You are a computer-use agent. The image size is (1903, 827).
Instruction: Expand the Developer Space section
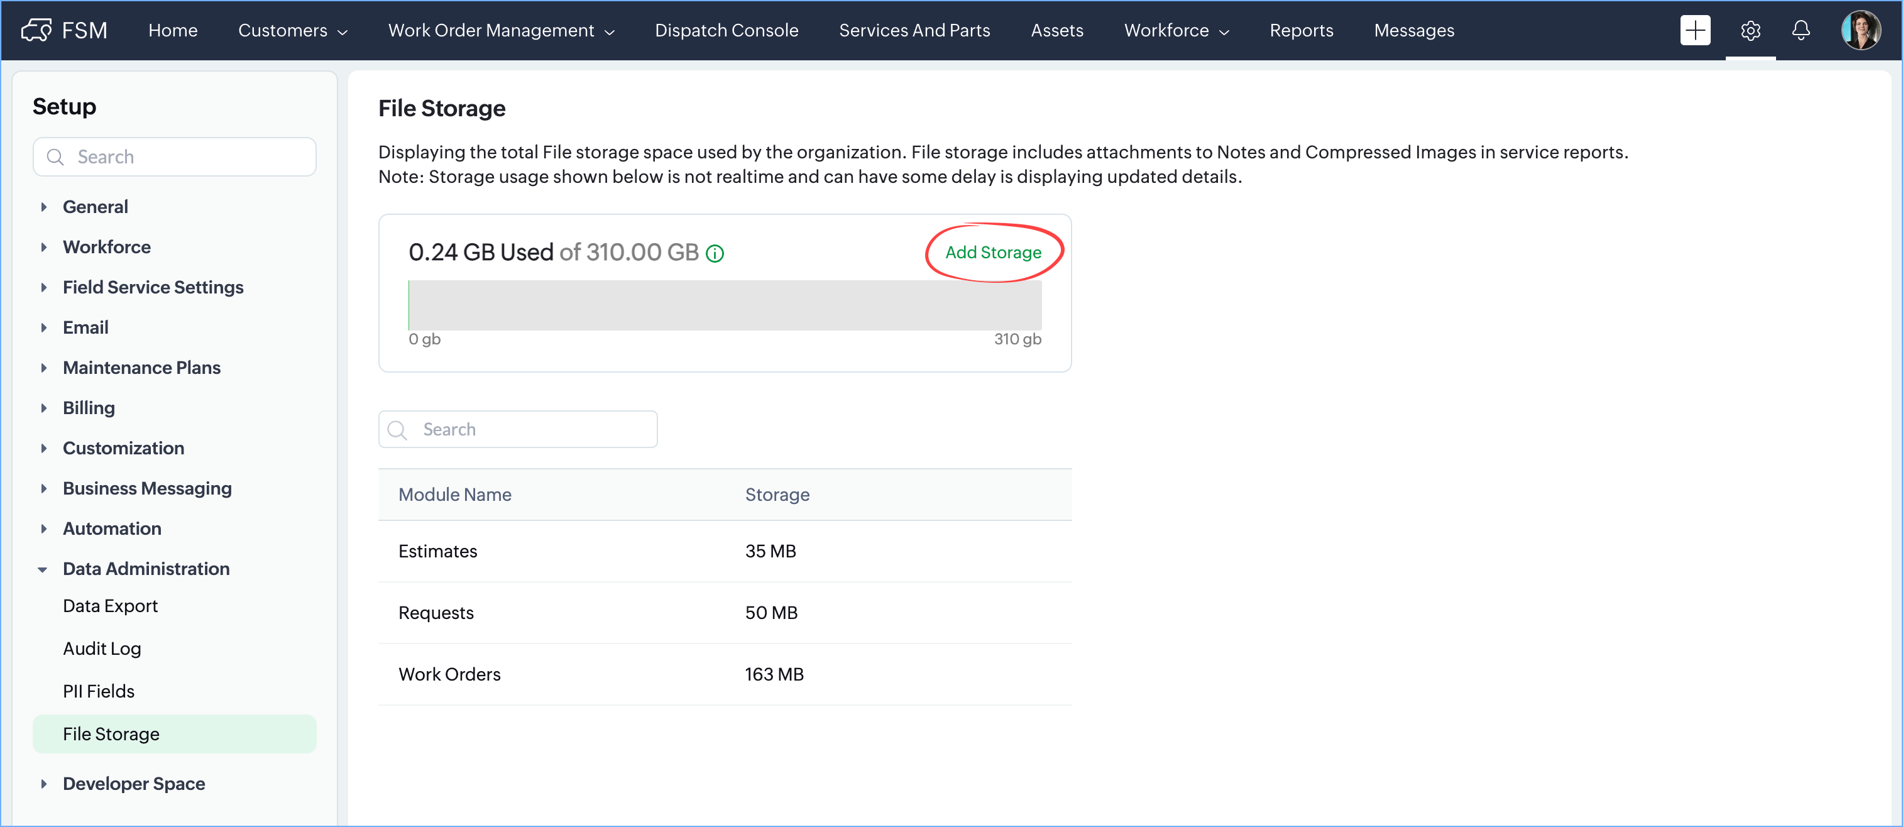pos(134,784)
